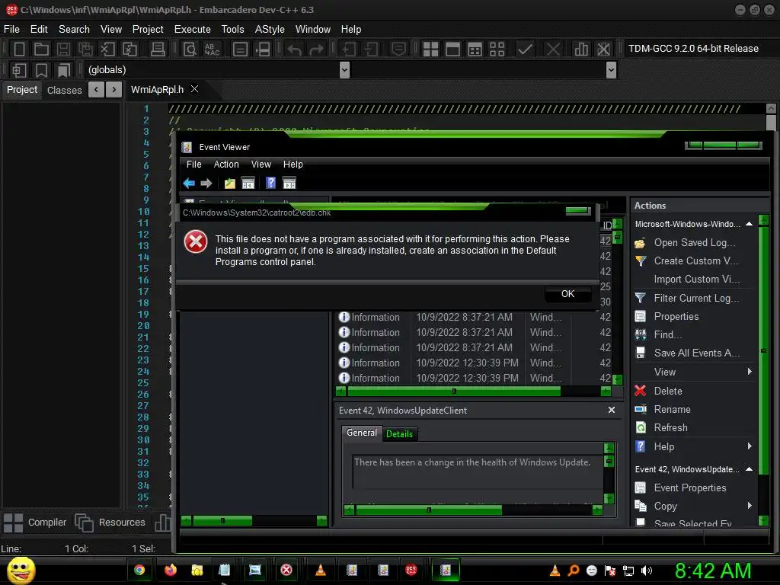This screenshot has width=780, height=585.
Task: Select the Information event at 12:30:39 PM last row
Action: pos(474,378)
